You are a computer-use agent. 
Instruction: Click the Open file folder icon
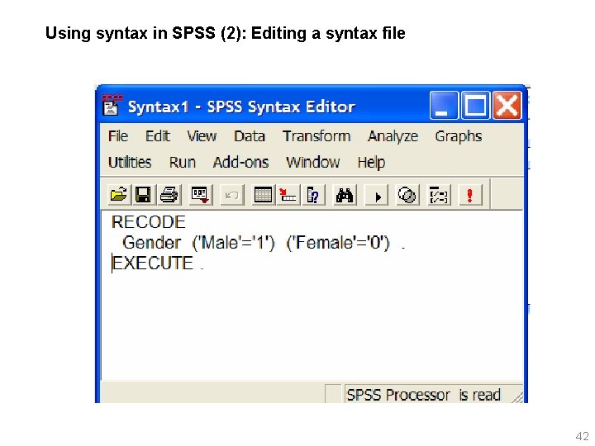point(119,195)
